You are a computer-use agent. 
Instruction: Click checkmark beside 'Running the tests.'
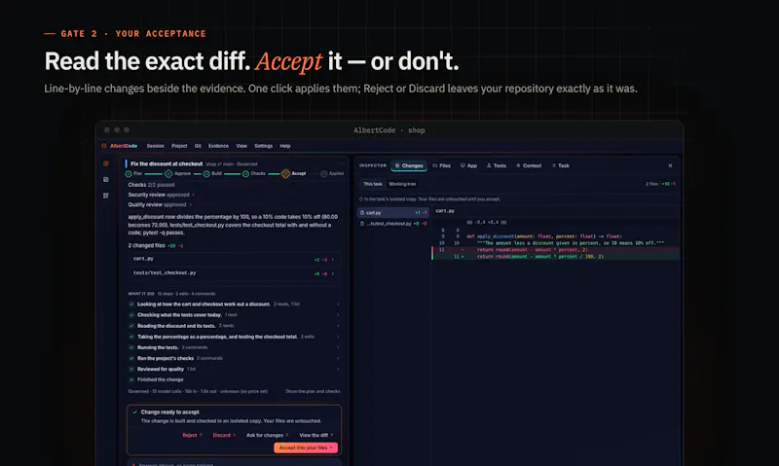131,347
